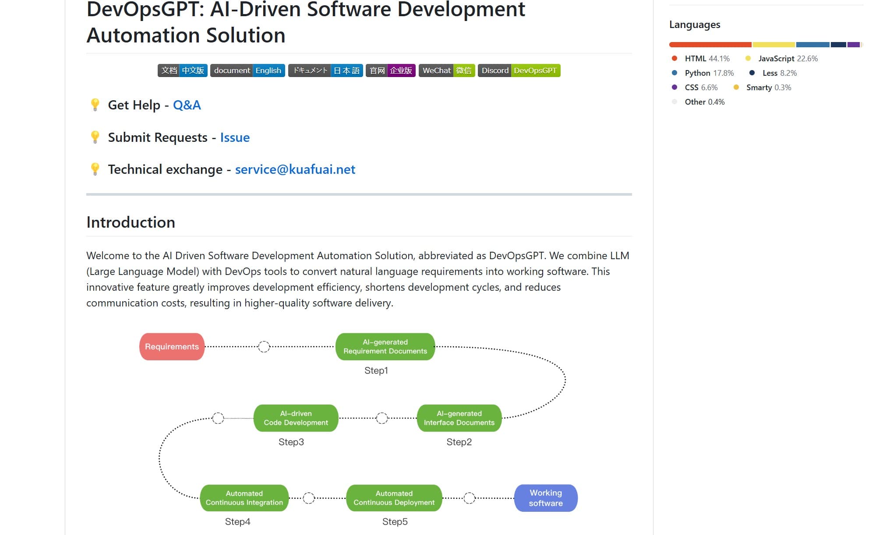Follow the Q&A help link
This screenshot has height=535, width=890.
point(187,105)
